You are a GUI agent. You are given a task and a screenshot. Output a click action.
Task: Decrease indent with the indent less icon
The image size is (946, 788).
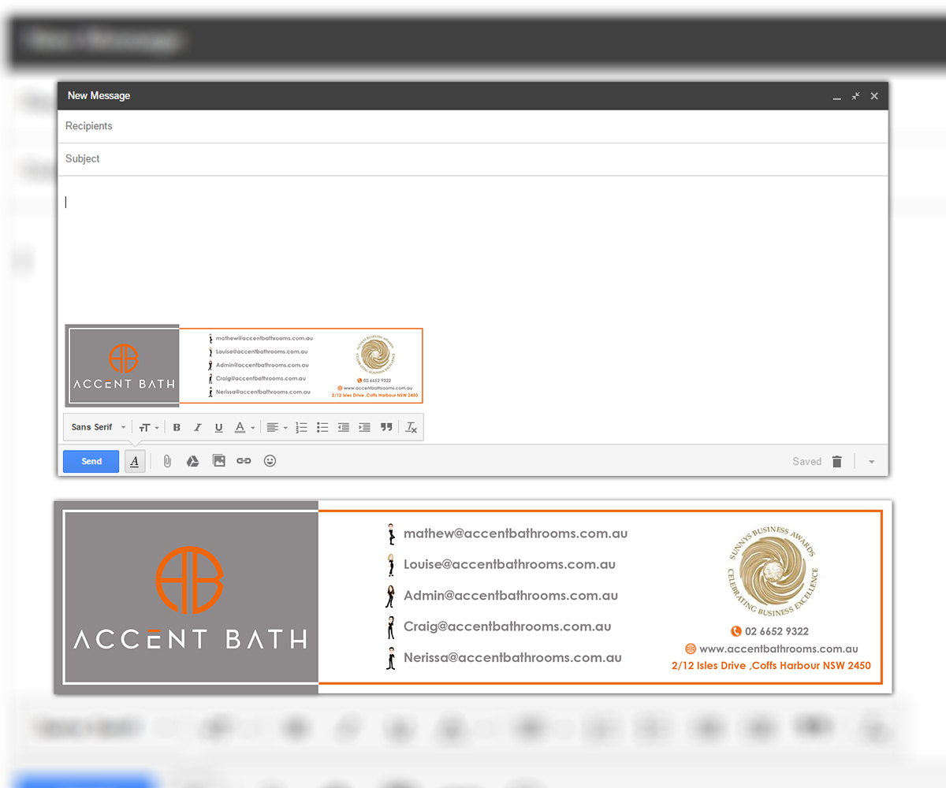point(344,427)
